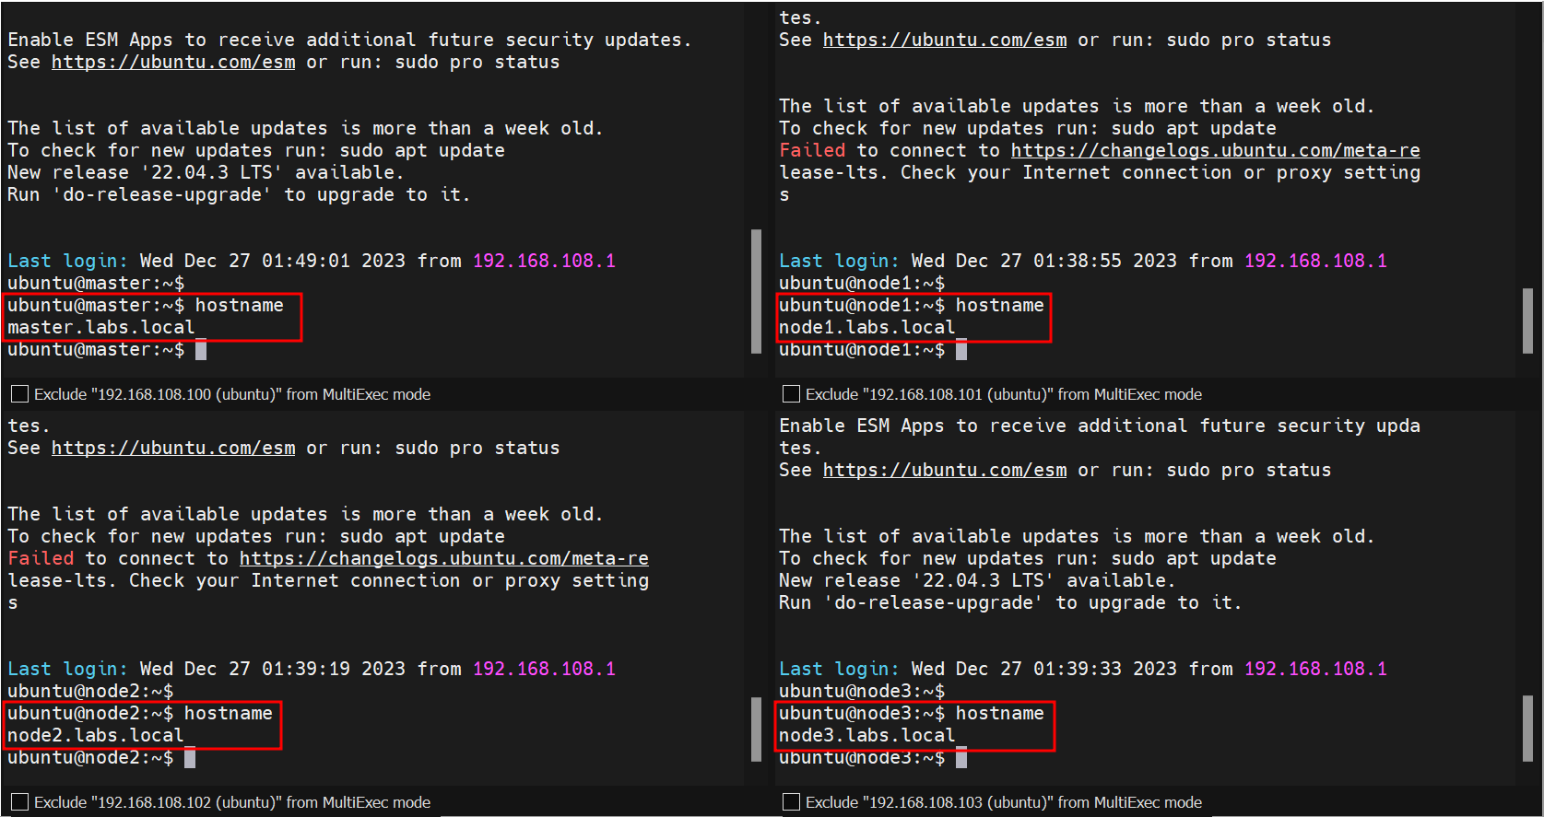
Task: Click red 'Failed' word in node2 terminal
Action: click(x=41, y=559)
